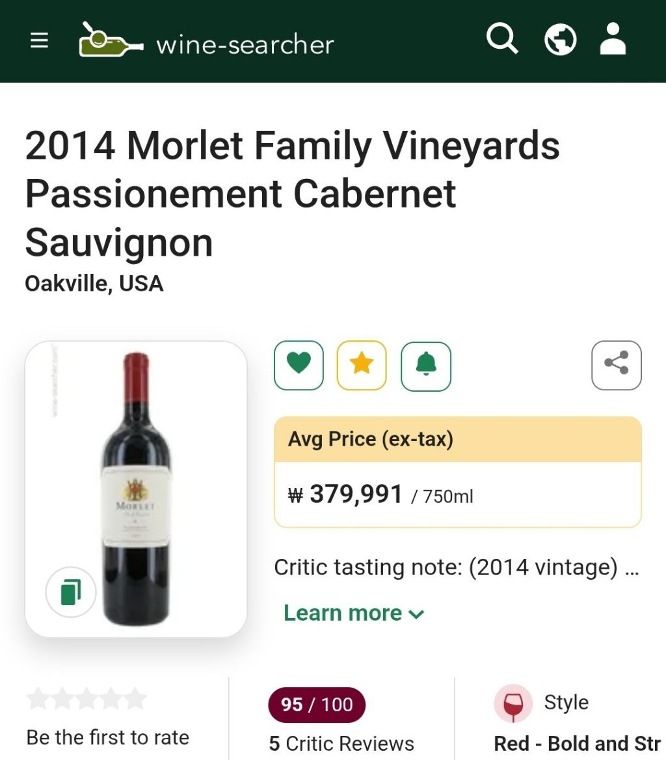Open the user account profile icon
The image size is (666, 784).
[x=612, y=40]
